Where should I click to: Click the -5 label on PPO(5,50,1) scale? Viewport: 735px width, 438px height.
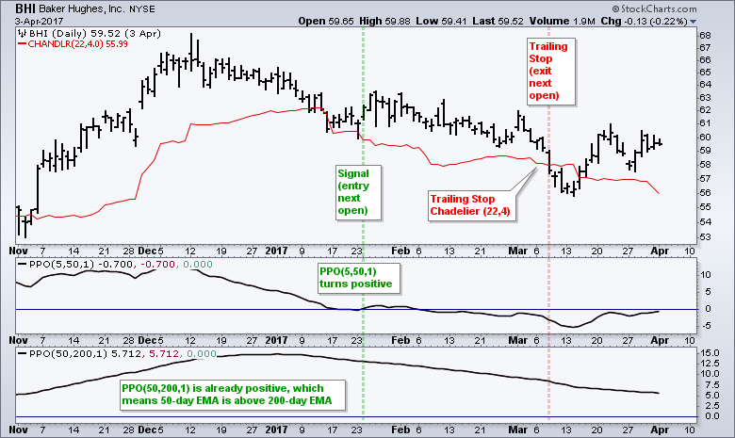(706, 326)
